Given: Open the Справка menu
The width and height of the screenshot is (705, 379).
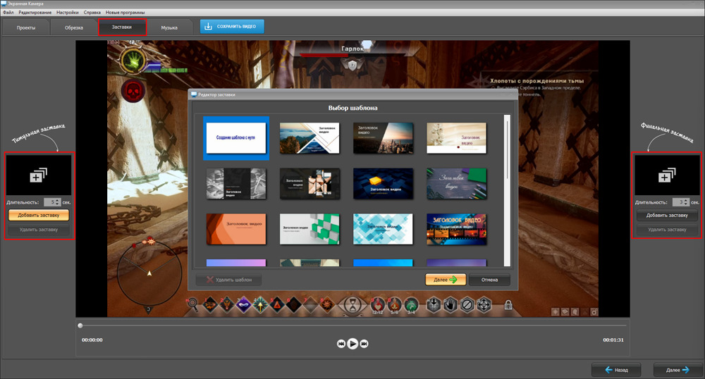Looking at the screenshot, I should pyautogui.click(x=92, y=13).
